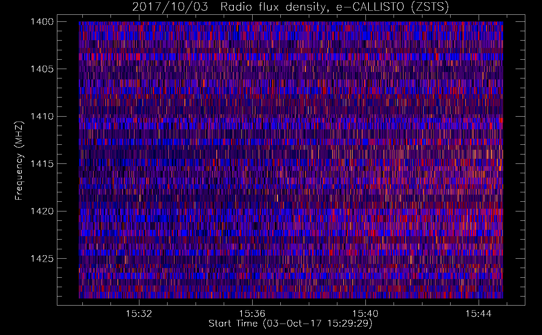This screenshot has width=542, height=335.
Task: Click the 'Start Time (03-Oct-17 15:29:29)' label
Action: click(290, 324)
